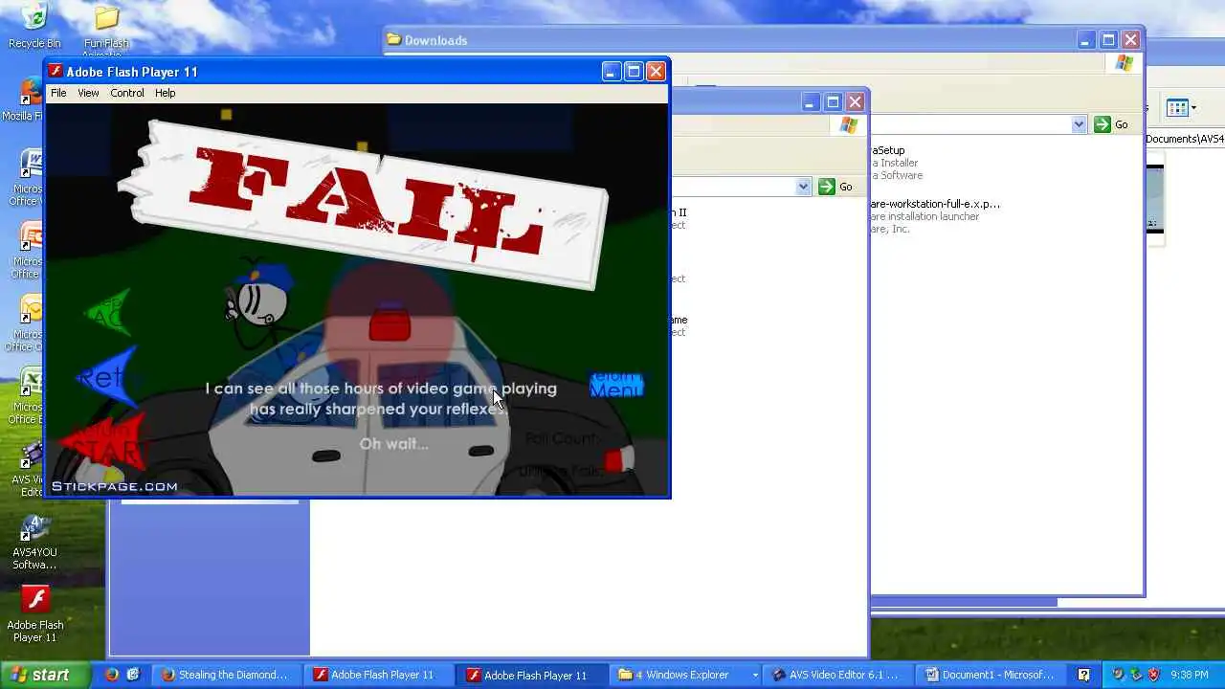Click the horizontal scrollbar in the Downloads window
The width and height of the screenshot is (1225, 689).
point(964,603)
